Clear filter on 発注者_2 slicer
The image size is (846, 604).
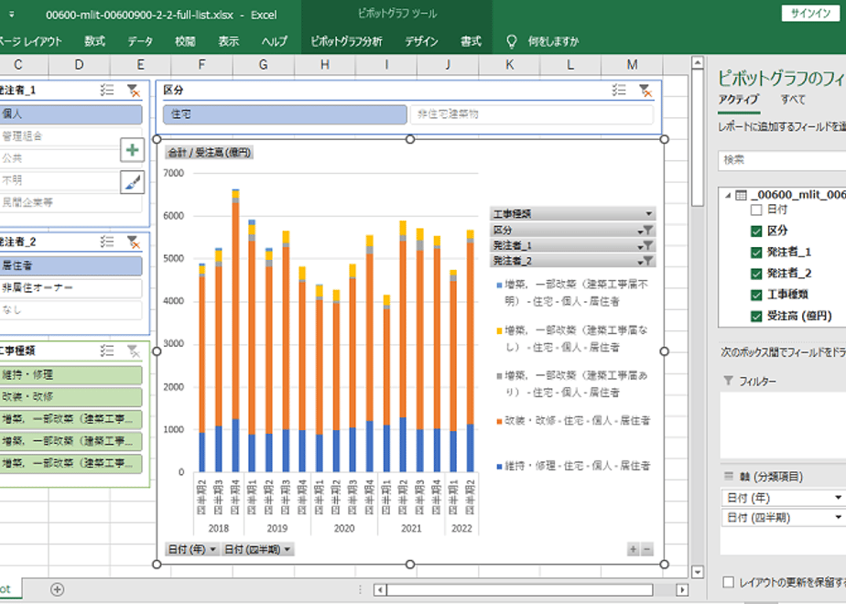[x=133, y=243]
